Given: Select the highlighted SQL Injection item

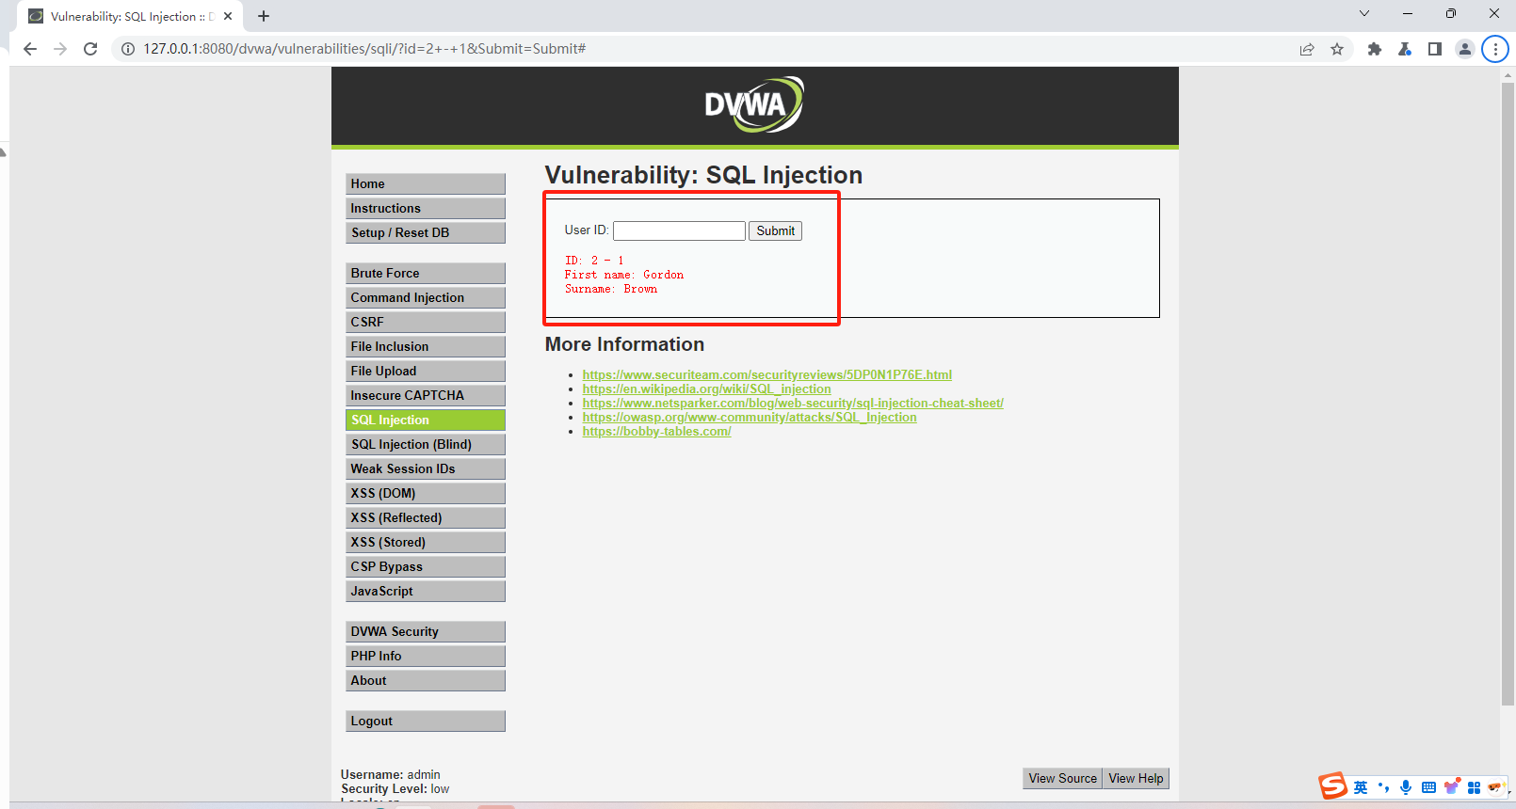Looking at the screenshot, I should tap(426, 420).
